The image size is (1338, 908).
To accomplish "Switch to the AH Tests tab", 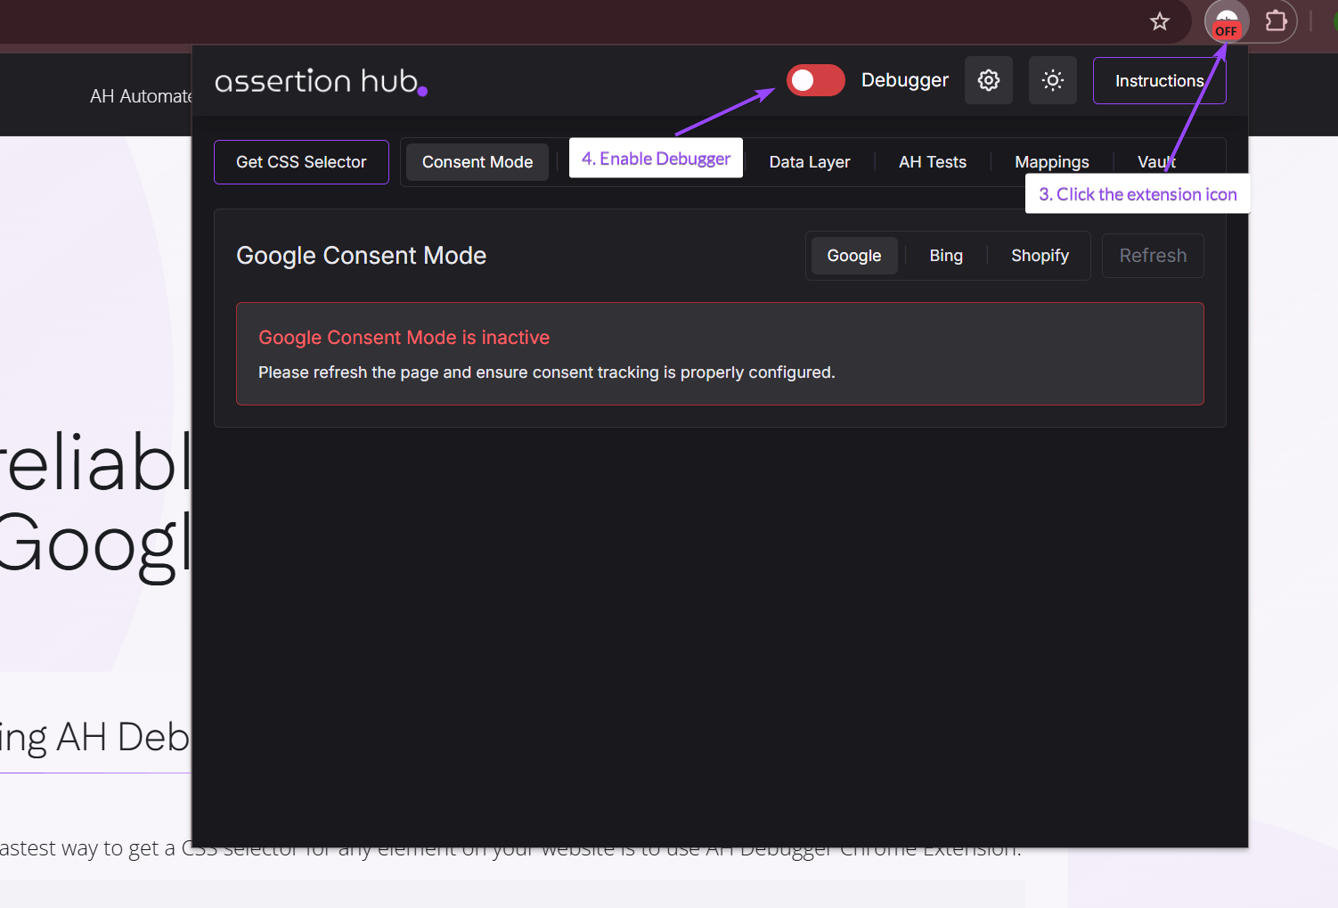I will point(932,161).
